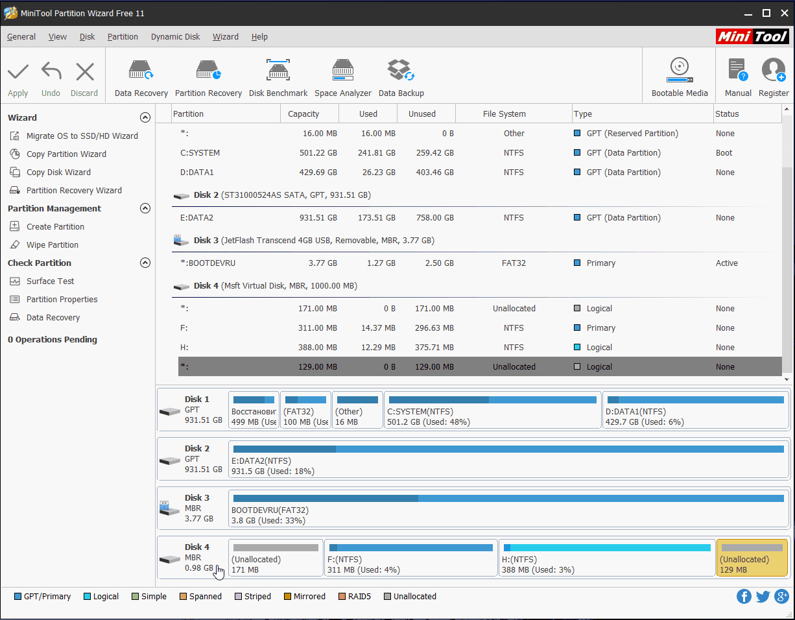Collapse the Wizard section
The image size is (795, 620).
[x=145, y=118]
